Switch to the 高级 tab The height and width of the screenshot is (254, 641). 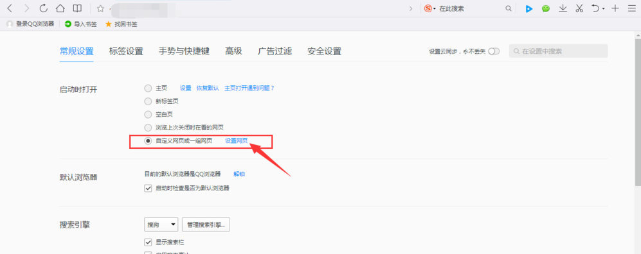click(233, 51)
